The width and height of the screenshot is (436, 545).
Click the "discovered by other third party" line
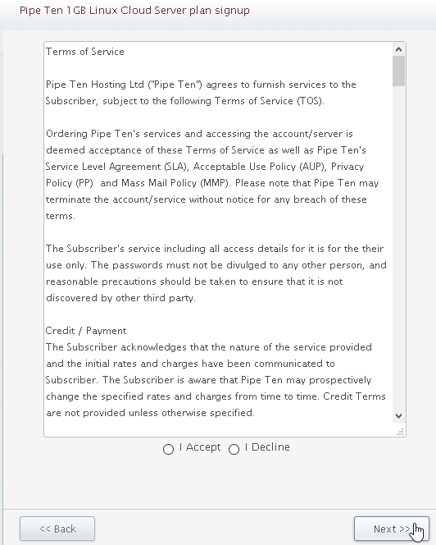point(120,298)
